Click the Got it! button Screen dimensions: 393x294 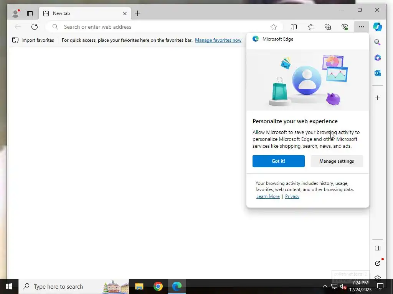coord(279,161)
